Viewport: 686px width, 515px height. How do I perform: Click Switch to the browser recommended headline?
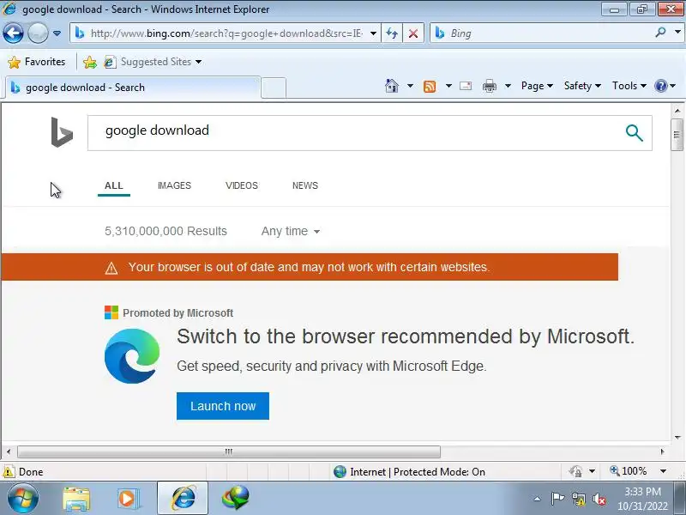[405, 336]
